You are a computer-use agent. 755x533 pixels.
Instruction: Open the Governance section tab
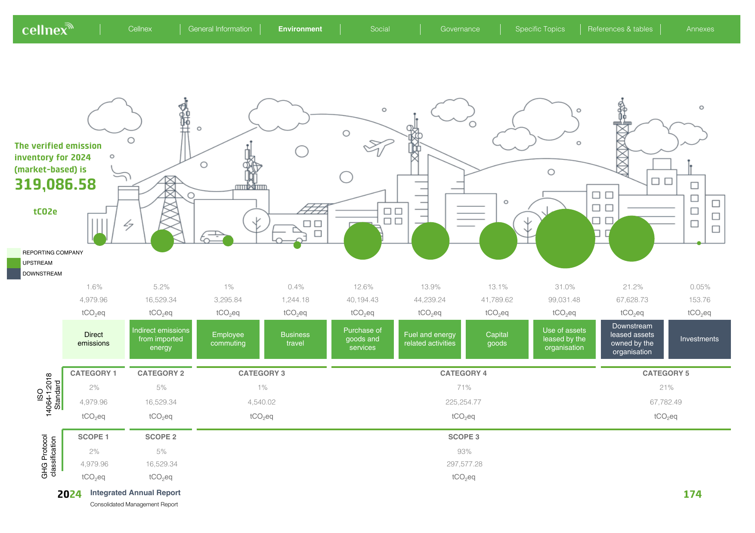tap(460, 29)
